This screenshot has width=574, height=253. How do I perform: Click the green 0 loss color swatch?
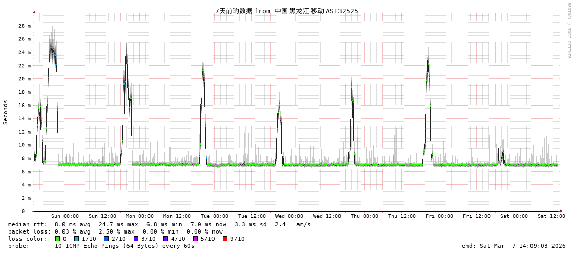click(x=57, y=239)
